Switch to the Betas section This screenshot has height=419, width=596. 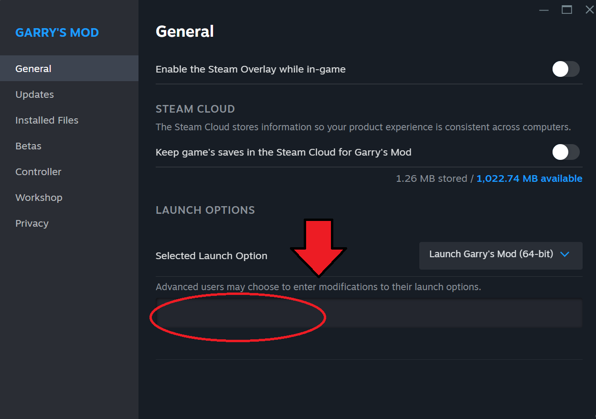click(28, 146)
